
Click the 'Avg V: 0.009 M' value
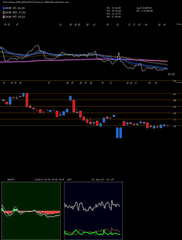pyautogui.click(x=144, y=8)
